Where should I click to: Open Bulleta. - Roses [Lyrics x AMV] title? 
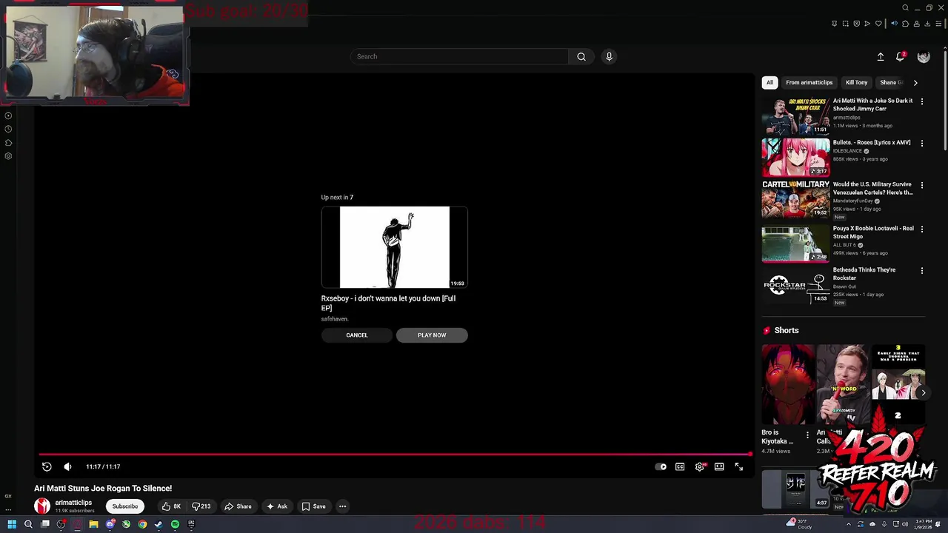tap(872, 143)
